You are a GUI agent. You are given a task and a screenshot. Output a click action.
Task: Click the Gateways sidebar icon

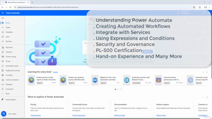pyautogui.click(x=3, y=84)
